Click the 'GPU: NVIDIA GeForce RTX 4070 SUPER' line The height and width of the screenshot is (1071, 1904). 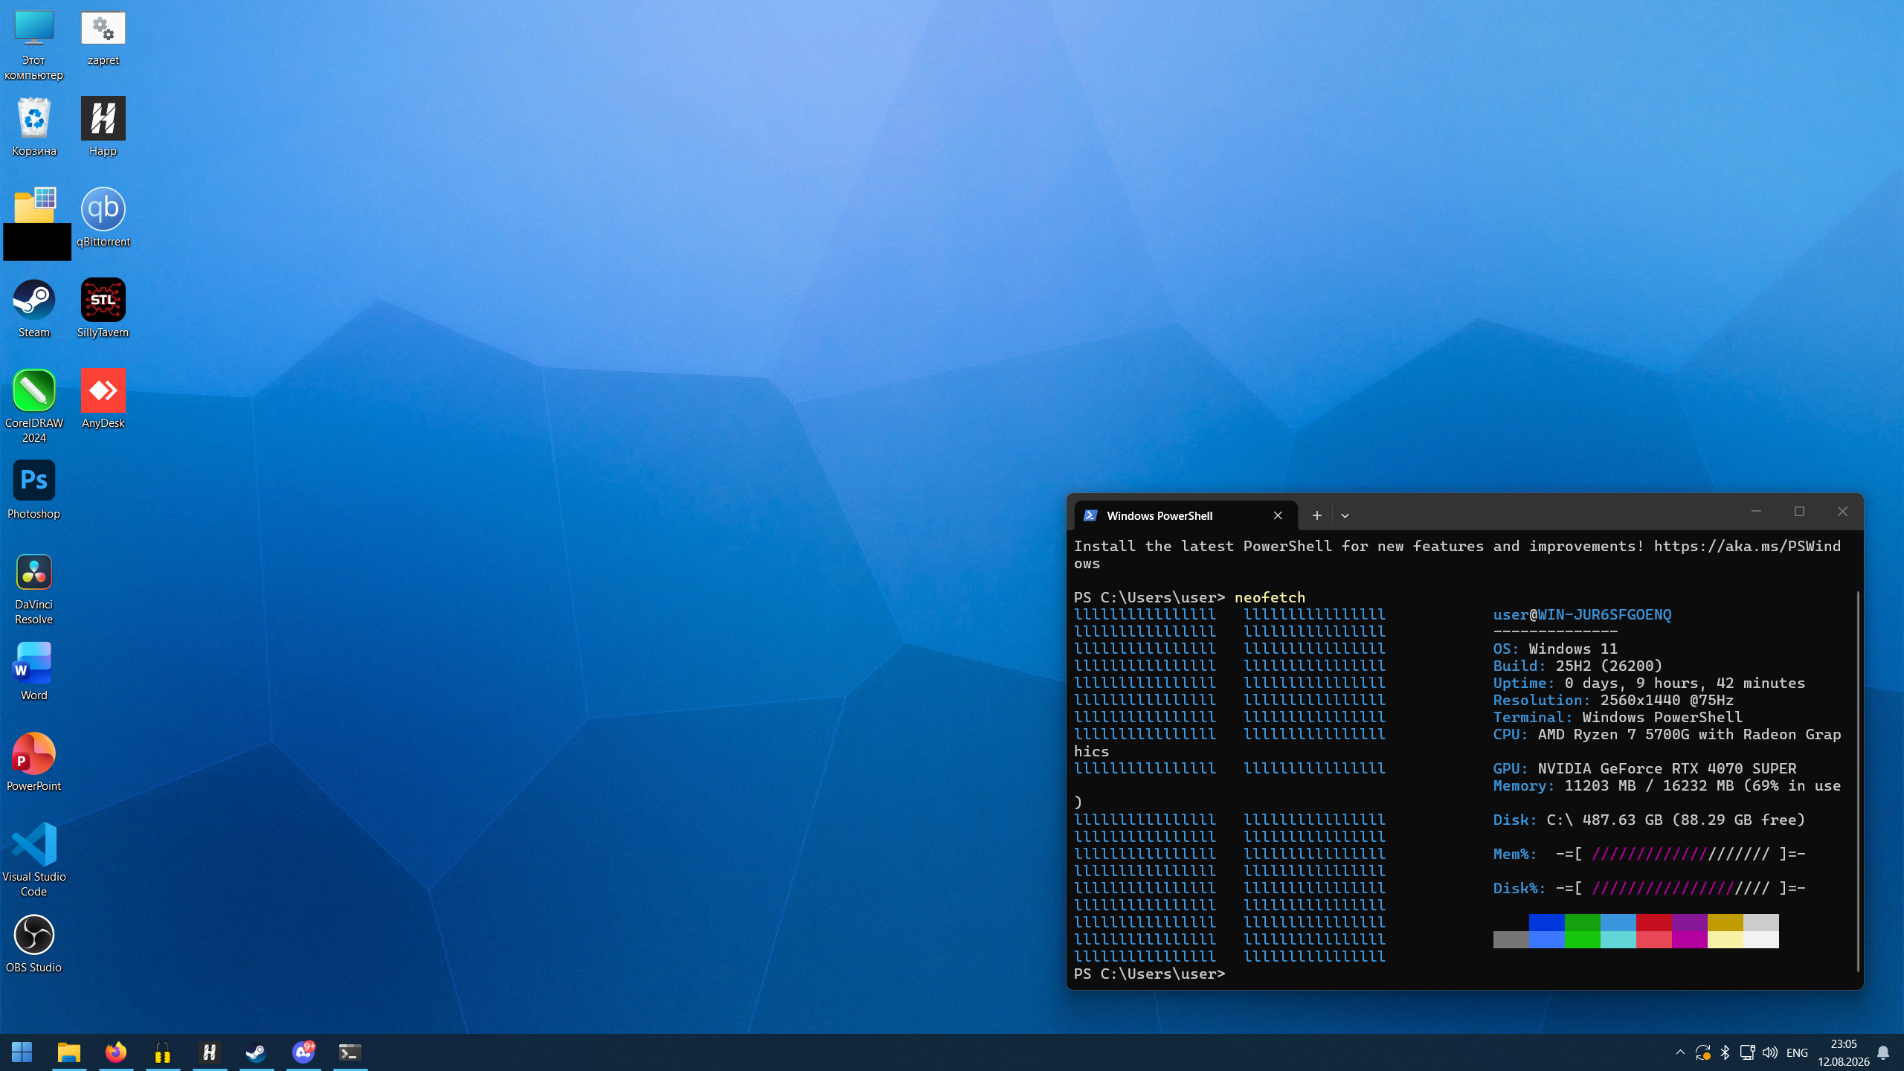1644,769
